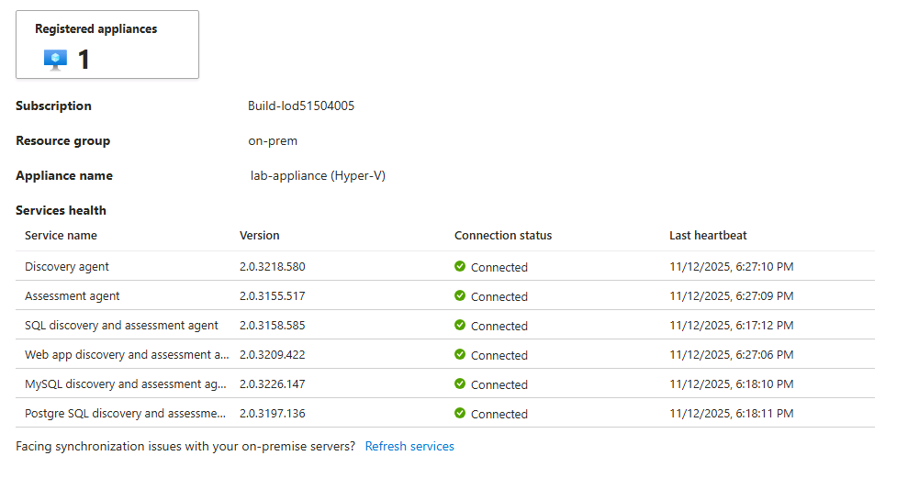Click Postgre SQL agent green status checkmark
The width and height of the screenshot is (919, 489).
tap(460, 413)
